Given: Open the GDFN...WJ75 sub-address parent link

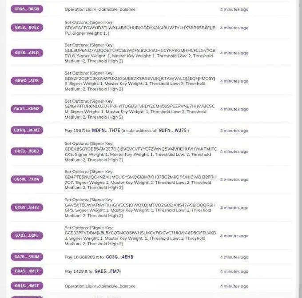Looking at the screenshot, I should pyautogui.click(x=173, y=131).
